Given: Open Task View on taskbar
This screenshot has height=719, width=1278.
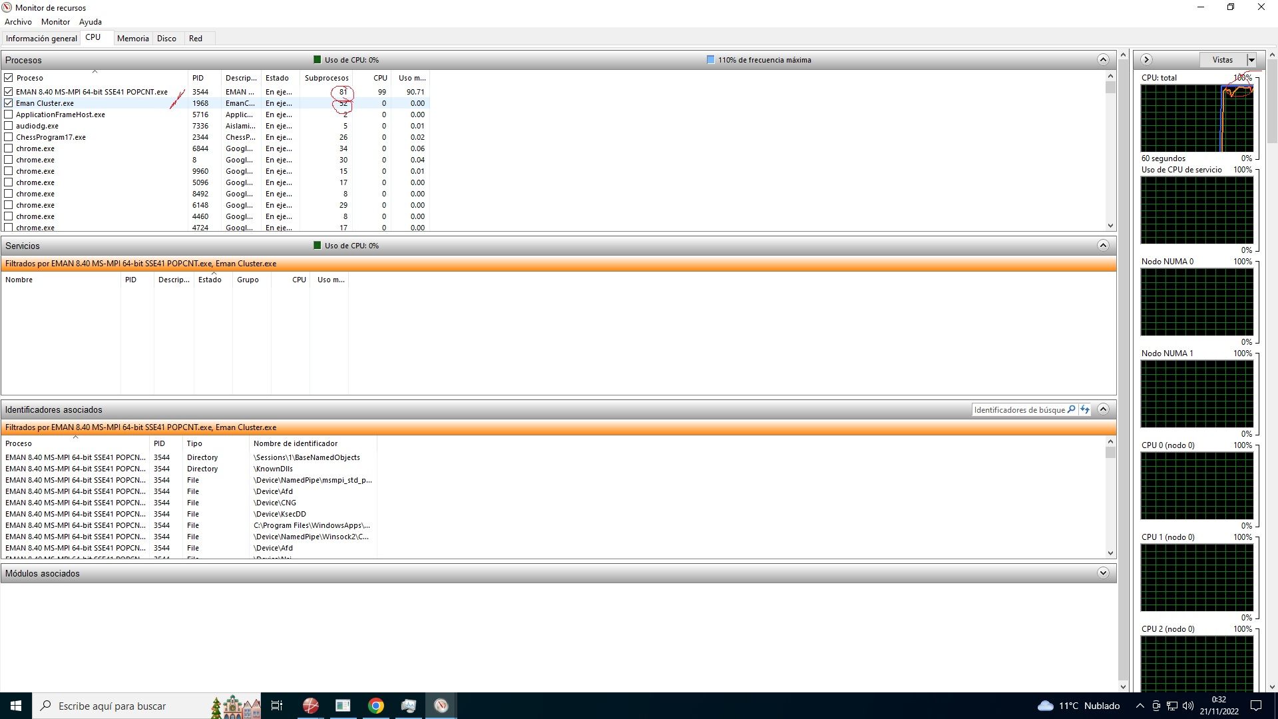Looking at the screenshot, I should pos(277,706).
